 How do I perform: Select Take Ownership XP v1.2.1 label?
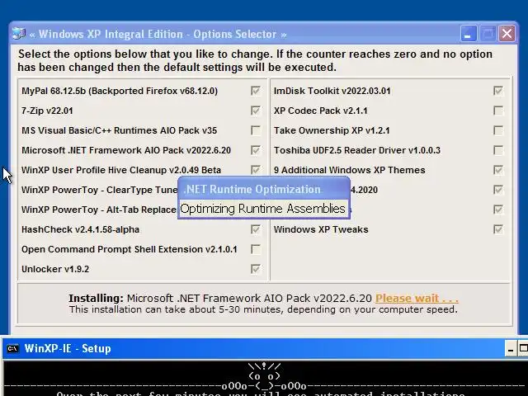click(x=332, y=130)
